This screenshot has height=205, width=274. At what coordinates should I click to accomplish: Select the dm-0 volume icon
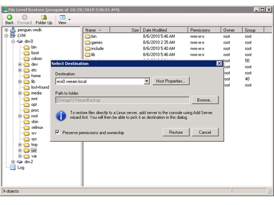point(20,41)
